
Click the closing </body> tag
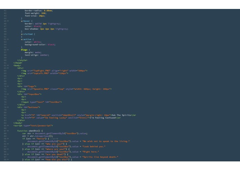[x=18, y=123]
